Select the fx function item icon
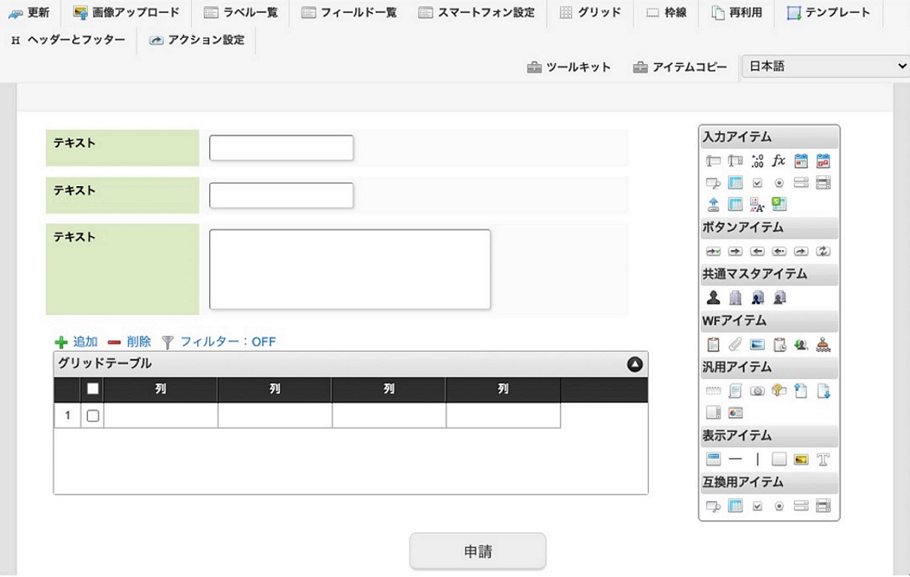The height and width of the screenshot is (577, 910). [778, 161]
